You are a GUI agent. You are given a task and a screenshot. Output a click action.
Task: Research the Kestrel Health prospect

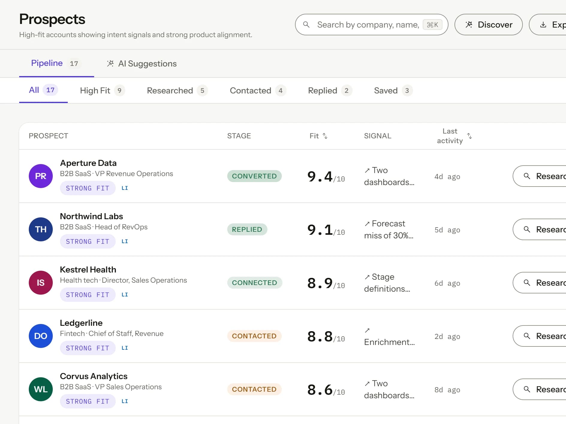click(540, 283)
